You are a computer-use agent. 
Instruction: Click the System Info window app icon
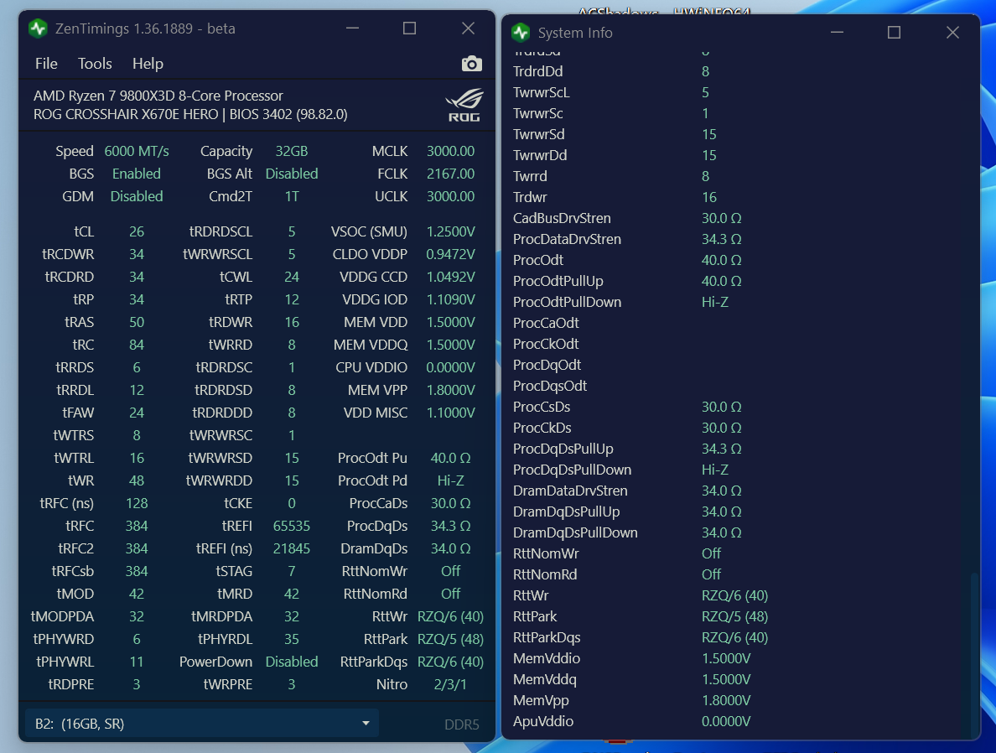(x=521, y=33)
